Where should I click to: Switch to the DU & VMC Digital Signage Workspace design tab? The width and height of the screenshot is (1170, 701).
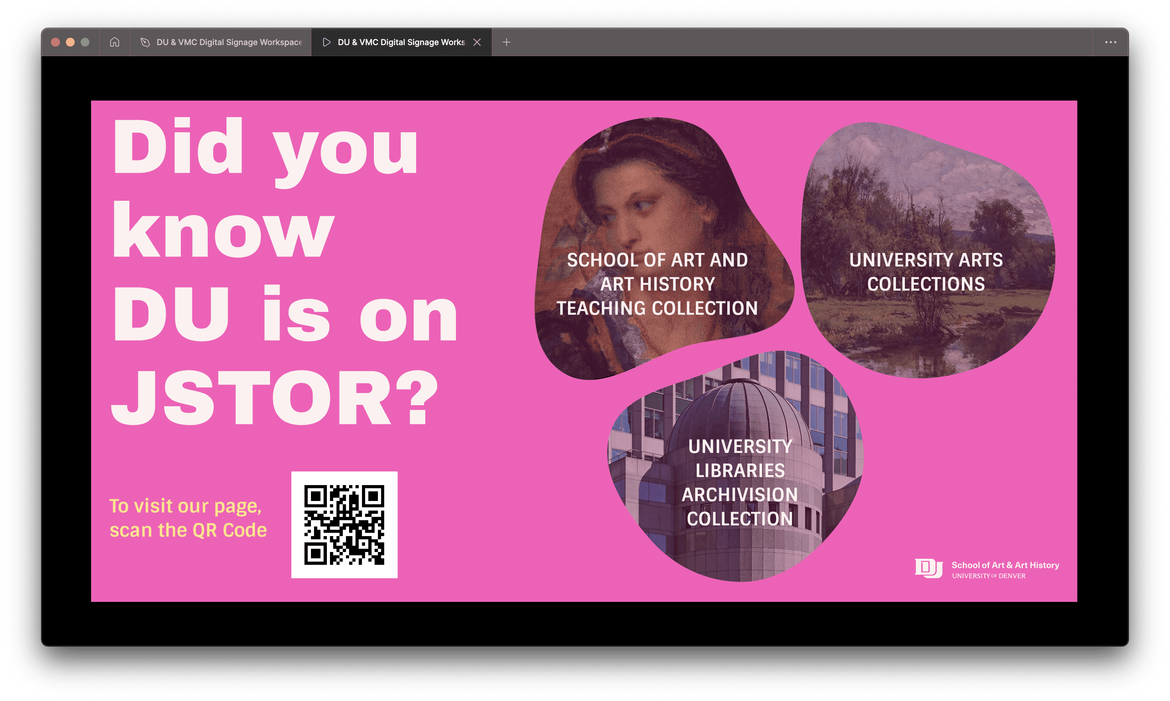pyautogui.click(x=221, y=42)
